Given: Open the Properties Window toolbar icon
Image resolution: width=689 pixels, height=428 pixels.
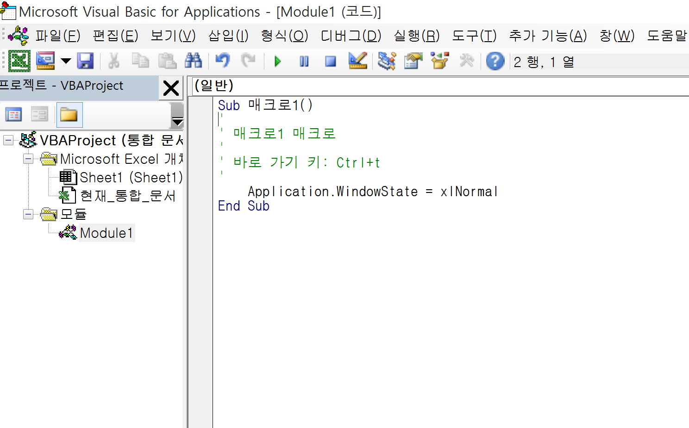Looking at the screenshot, I should click(x=413, y=61).
